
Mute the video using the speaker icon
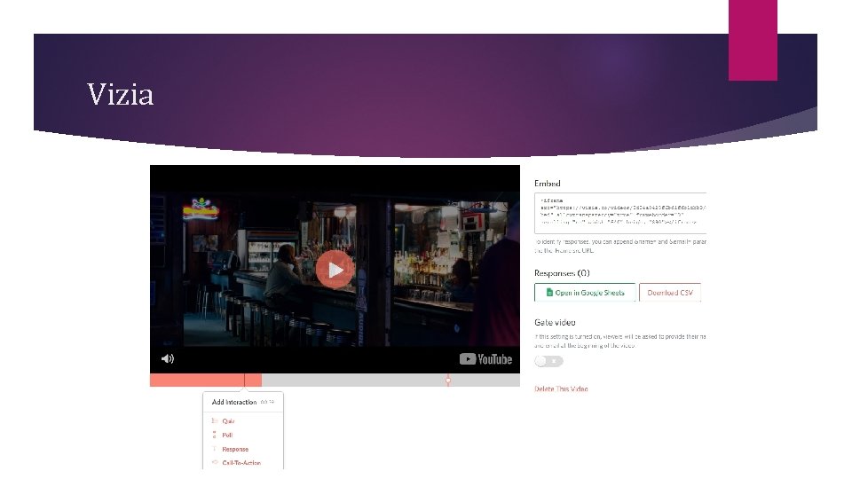[168, 358]
